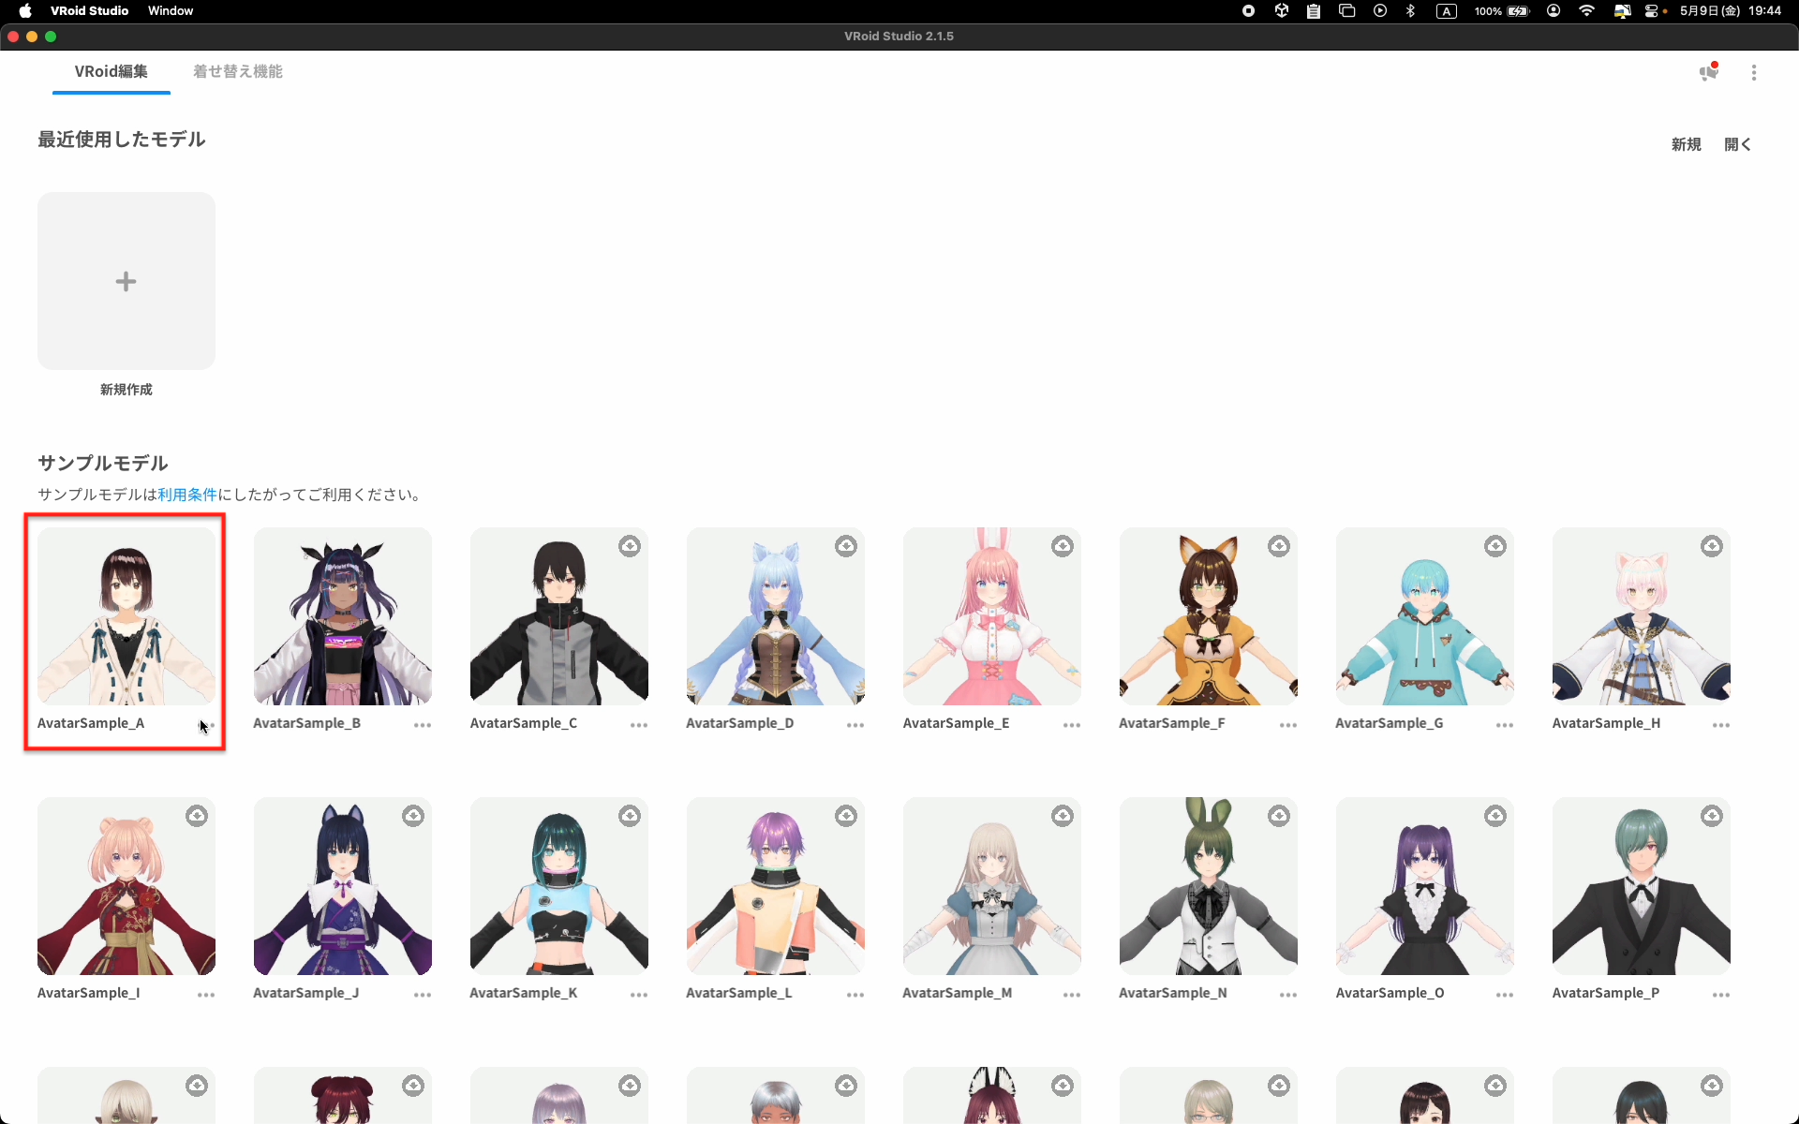Click the 新規作成 label
The width and height of the screenshot is (1799, 1124).
click(x=126, y=390)
